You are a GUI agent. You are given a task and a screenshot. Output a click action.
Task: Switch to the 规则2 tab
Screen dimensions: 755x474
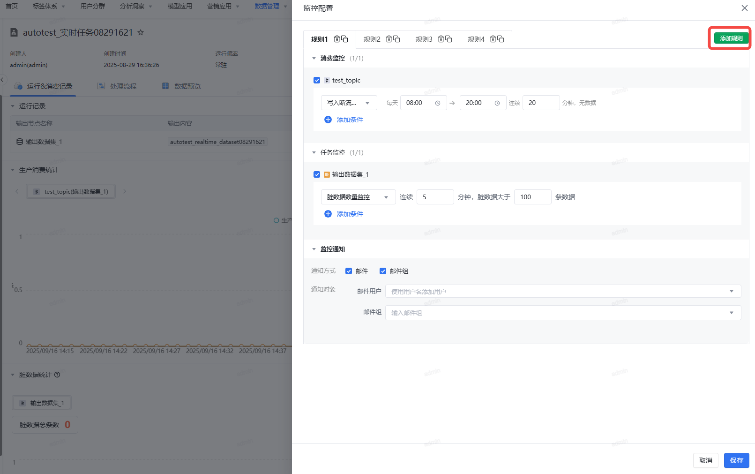[372, 39]
